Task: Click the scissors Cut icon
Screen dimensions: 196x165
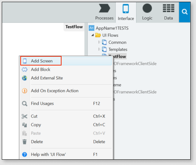Action: 25,116
